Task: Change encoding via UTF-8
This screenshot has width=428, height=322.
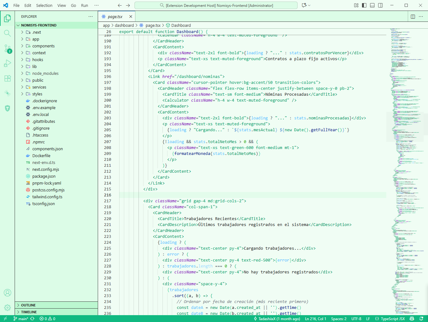Action: click(x=356, y=319)
